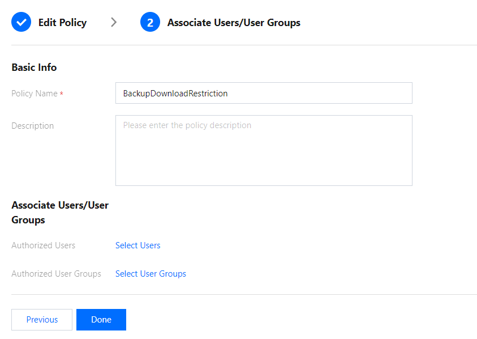
Task: Click the number 2 step circle icon
Action: point(150,23)
